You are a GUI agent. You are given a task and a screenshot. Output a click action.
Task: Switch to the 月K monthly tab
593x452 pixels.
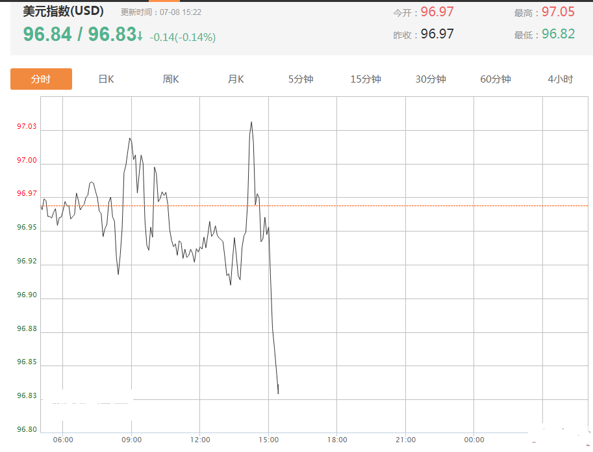[236, 79]
